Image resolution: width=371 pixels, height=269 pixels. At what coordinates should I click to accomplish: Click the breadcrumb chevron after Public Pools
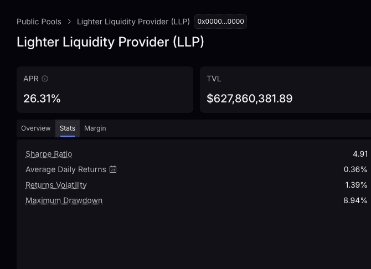tap(69, 22)
